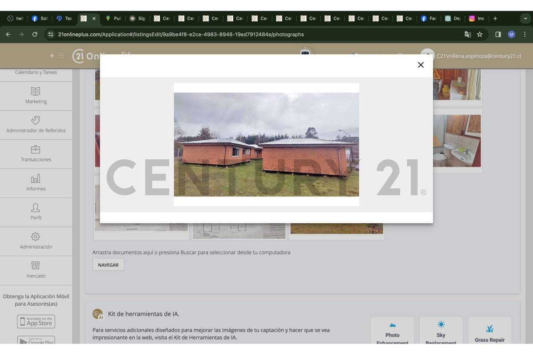Viewport: 533px width, 355px height.
Task: Click the browser forward arrow
Action: pyautogui.click(x=21, y=34)
